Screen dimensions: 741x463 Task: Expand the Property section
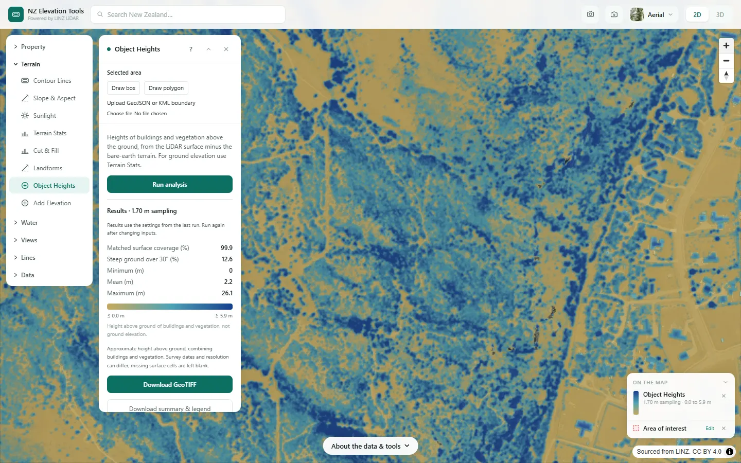(x=49, y=47)
